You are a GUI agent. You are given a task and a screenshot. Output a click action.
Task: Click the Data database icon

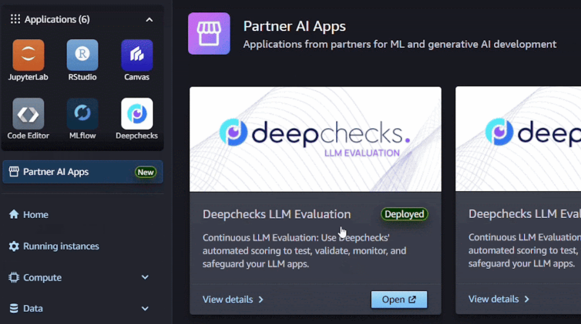(x=14, y=308)
